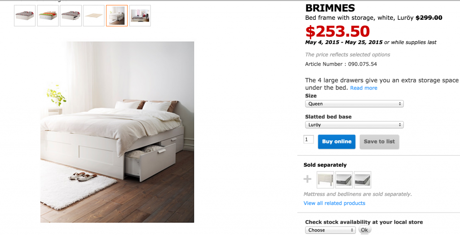Open the second mattress product sold separately
The width and height of the screenshot is (460, 235).
363,180
